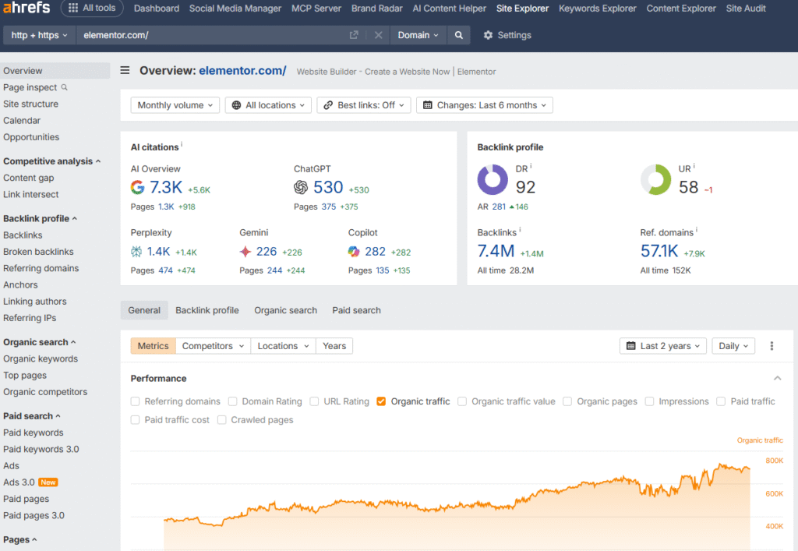
Task: Click the hamburger menu beside Overview
Action: pyautogui.click(x=125, y=71)
